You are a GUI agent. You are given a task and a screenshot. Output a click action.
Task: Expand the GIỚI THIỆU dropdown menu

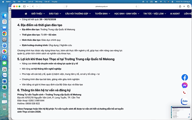coord(38,14)
